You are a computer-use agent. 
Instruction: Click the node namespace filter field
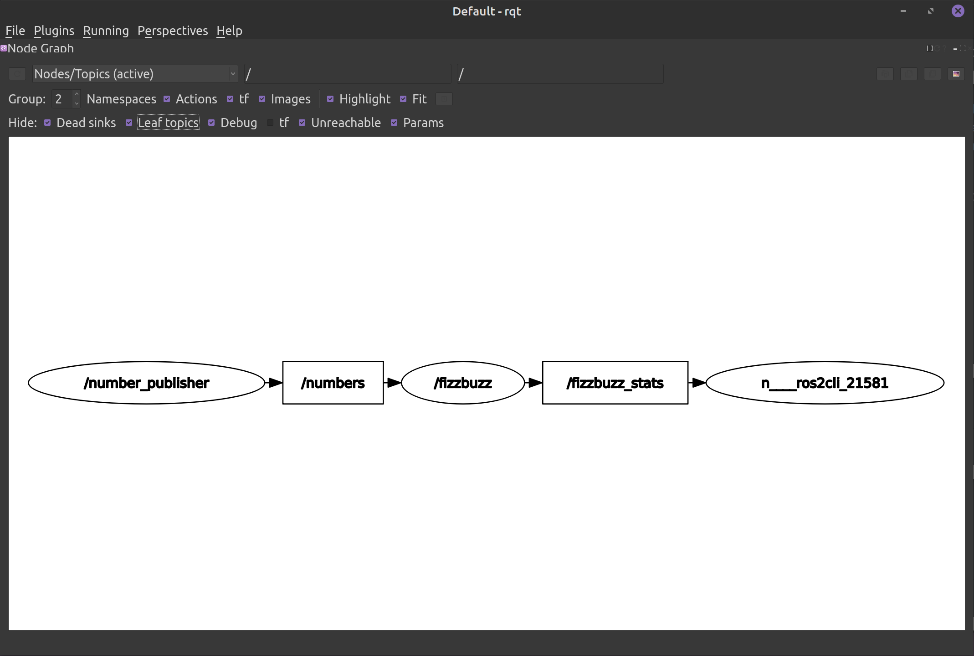(x=348, y=74)
